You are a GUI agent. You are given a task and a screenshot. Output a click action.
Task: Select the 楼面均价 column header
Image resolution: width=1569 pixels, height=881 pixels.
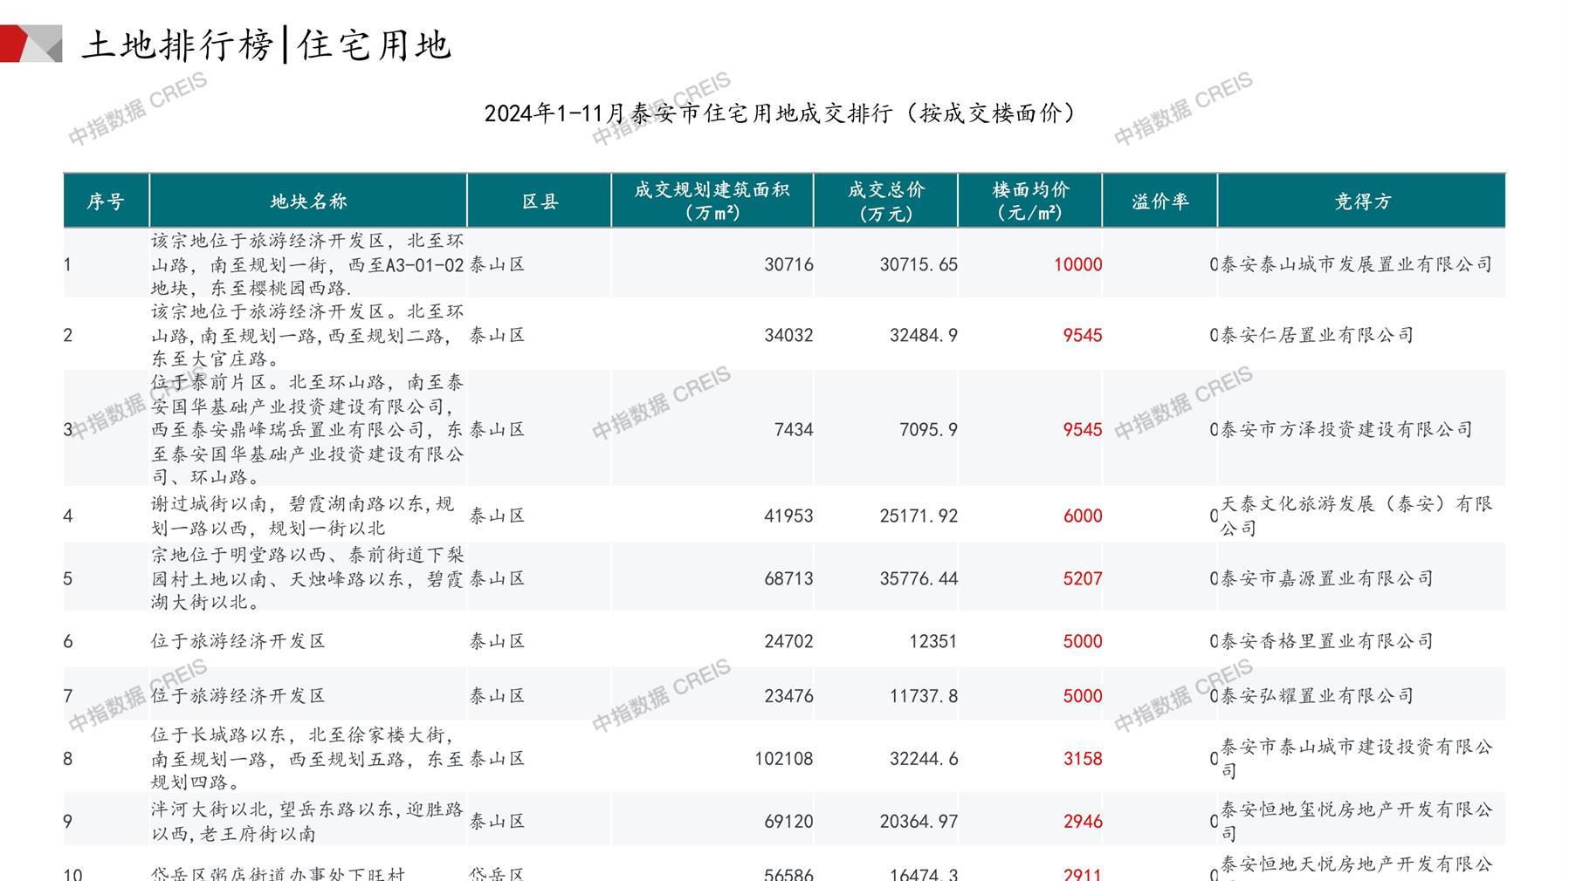tap(1030, 201)
